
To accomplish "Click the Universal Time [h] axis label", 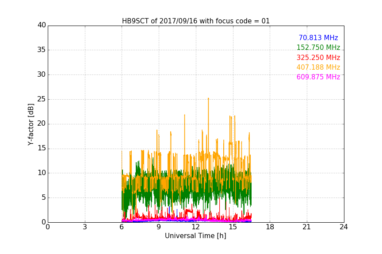I will 195,236.
